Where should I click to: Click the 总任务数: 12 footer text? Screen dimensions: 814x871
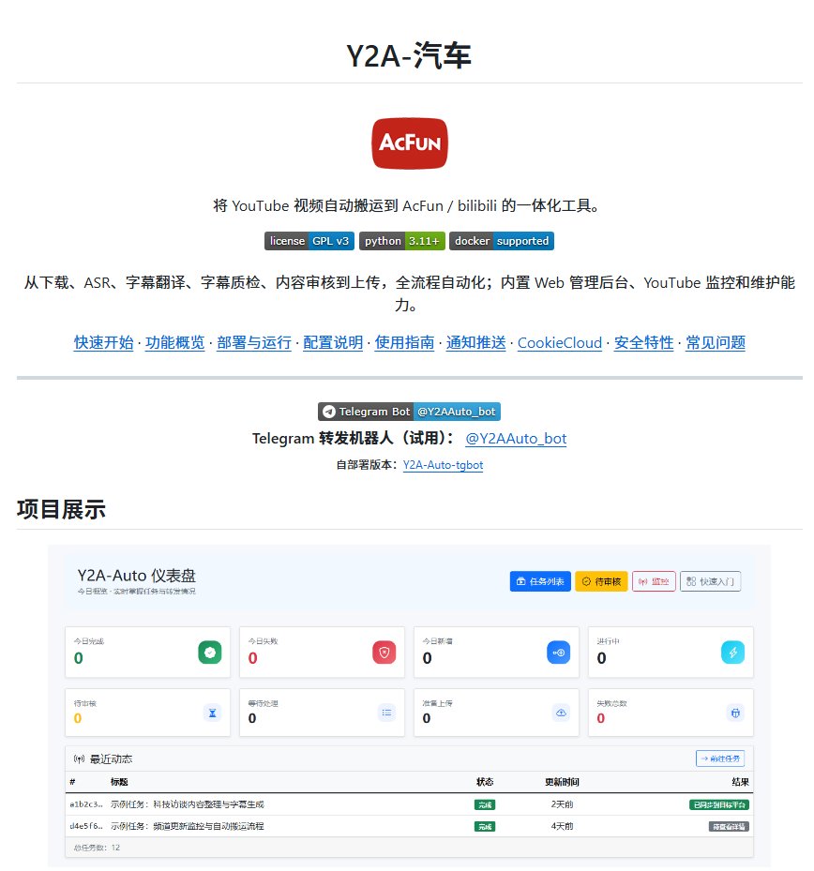97,848
